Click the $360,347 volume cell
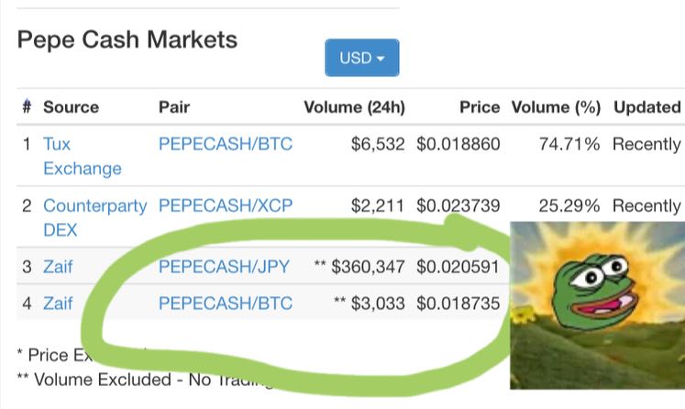 coord(368,267)
